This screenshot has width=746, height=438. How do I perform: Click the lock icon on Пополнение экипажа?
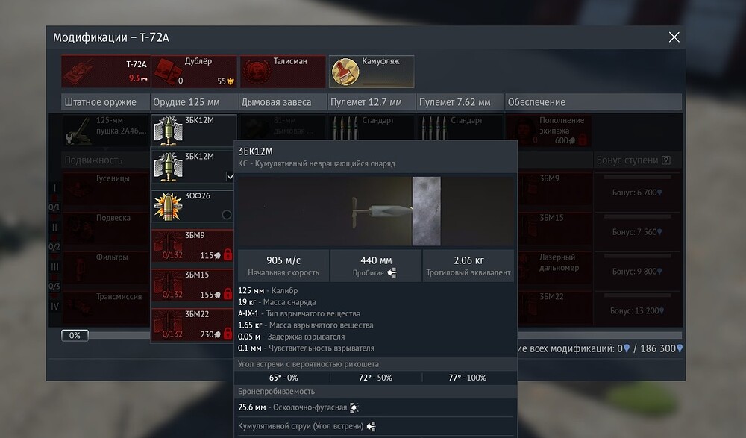click(x=583, y=140)
